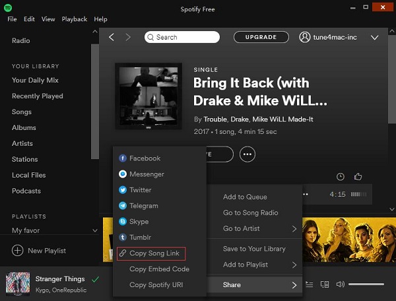This screenshot has height=301, width=396.
Task: Click the sidebar scroll up arrow
Action: click(95, 32)
